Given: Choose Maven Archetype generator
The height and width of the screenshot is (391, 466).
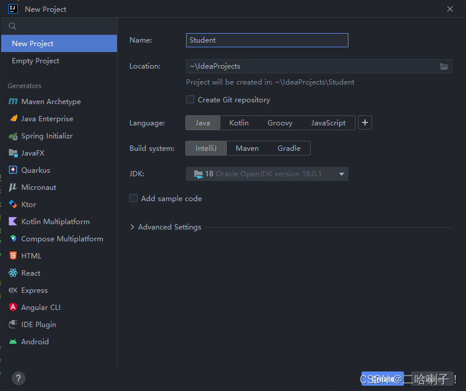Looking at the screenshot, I should tap(59, 102).
